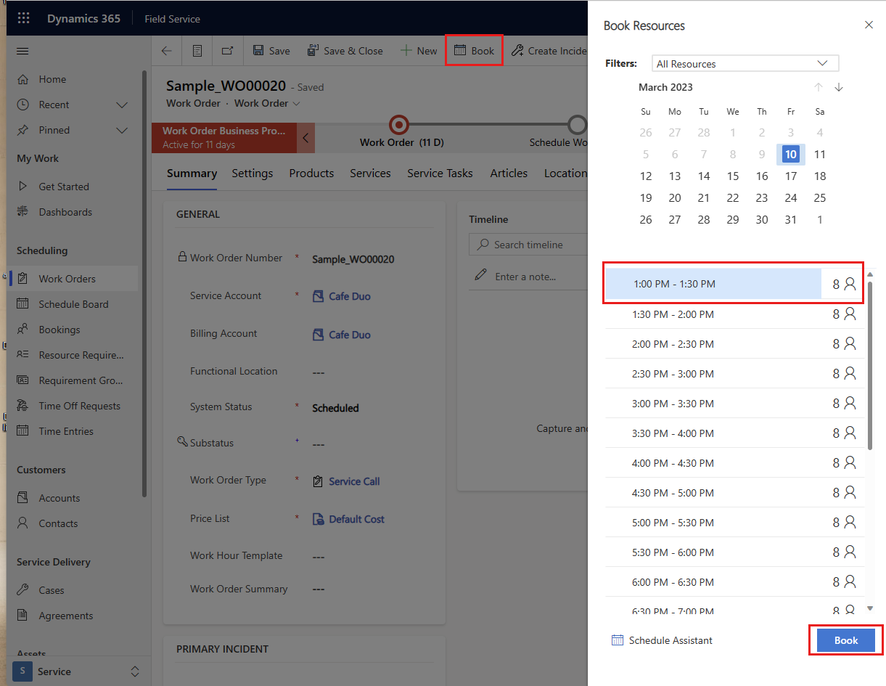Go back using the back arrow

(x=167, y=51)
